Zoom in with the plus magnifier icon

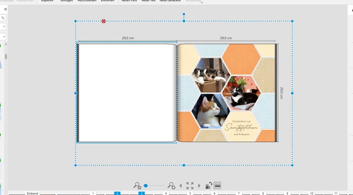coord(171,186)
